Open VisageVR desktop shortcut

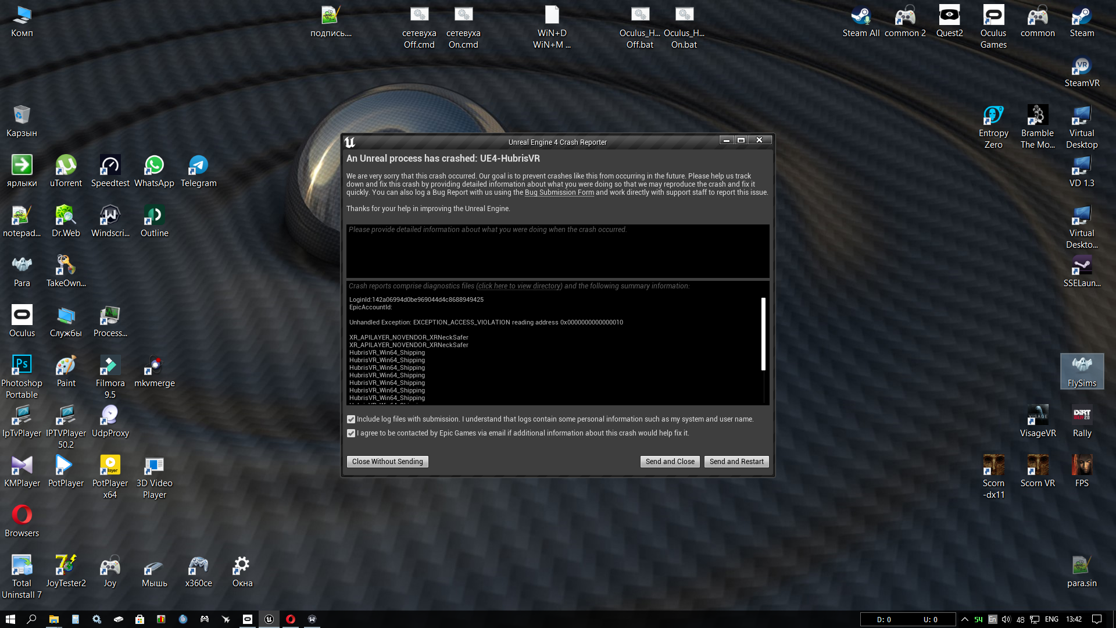pos(1038,421)
